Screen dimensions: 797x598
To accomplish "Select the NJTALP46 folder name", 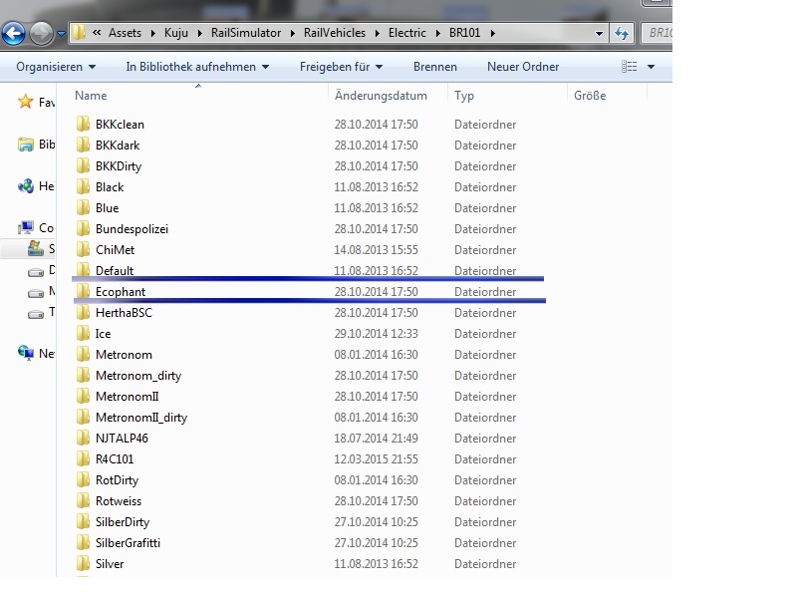I will 122,439.
